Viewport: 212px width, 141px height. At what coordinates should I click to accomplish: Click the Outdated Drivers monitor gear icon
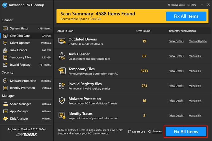pyautogui.click(x=62, y=41)
